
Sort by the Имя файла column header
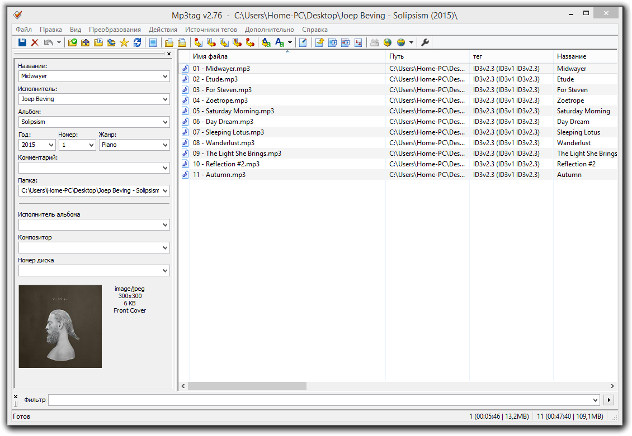[x=210, y=56]
